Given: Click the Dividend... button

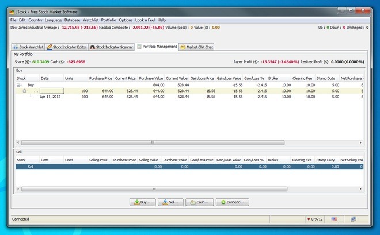Looking at the screenshot, I should click(x=233, y=202).
